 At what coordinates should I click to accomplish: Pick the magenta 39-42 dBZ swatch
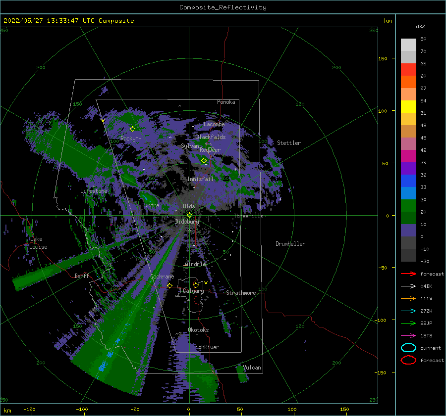tap(408, 156)
